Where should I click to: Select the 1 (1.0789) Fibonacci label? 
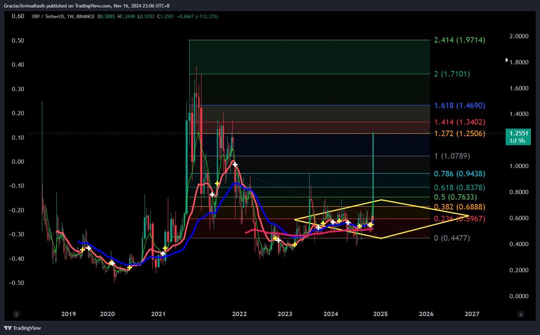(452, 156)
